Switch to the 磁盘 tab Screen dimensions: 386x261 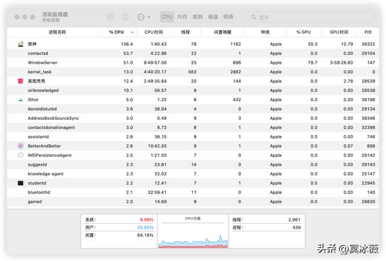[x=213, y=17]
